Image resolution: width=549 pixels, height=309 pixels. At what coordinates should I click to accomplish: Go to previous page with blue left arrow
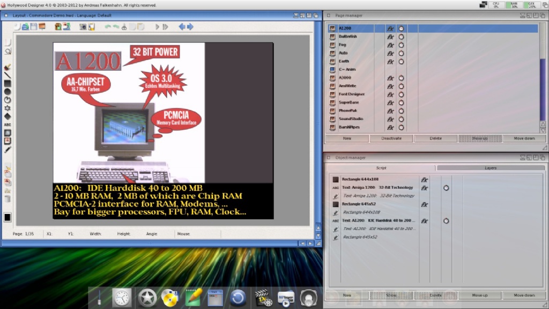182,27
